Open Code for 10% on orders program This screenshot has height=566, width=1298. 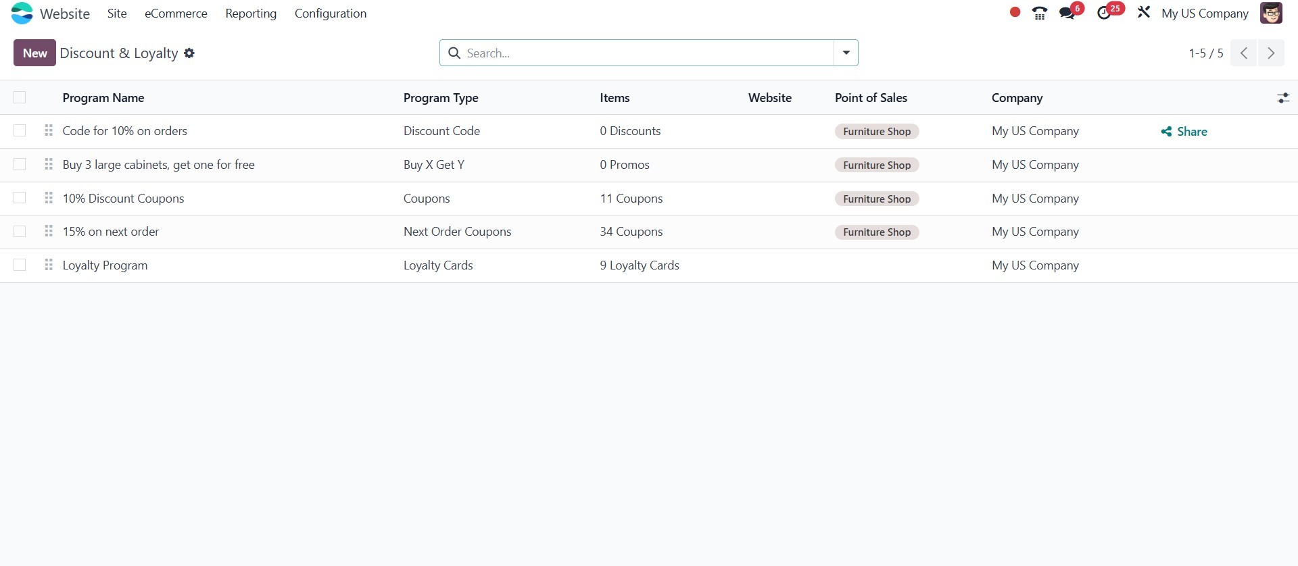point(125,131)
